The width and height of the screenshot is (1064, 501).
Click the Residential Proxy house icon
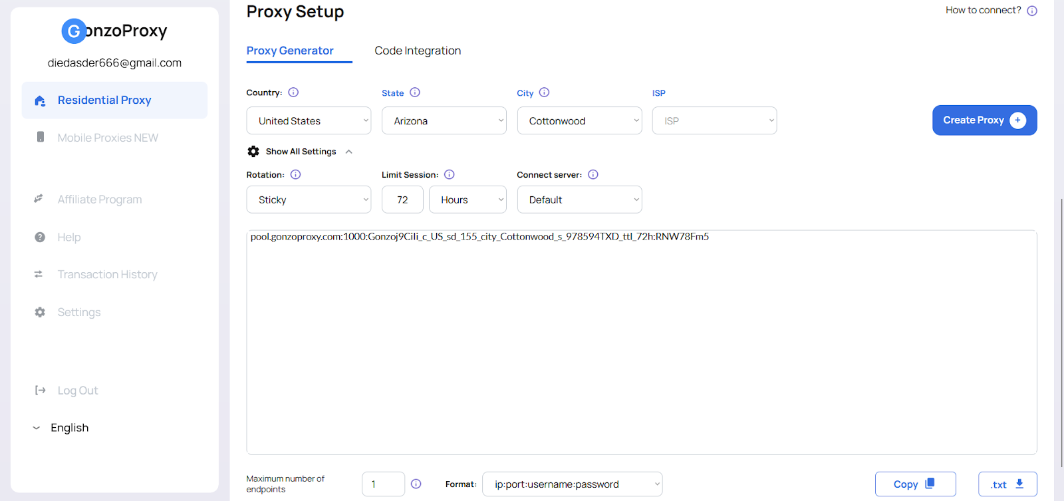[x=40, y=100]
